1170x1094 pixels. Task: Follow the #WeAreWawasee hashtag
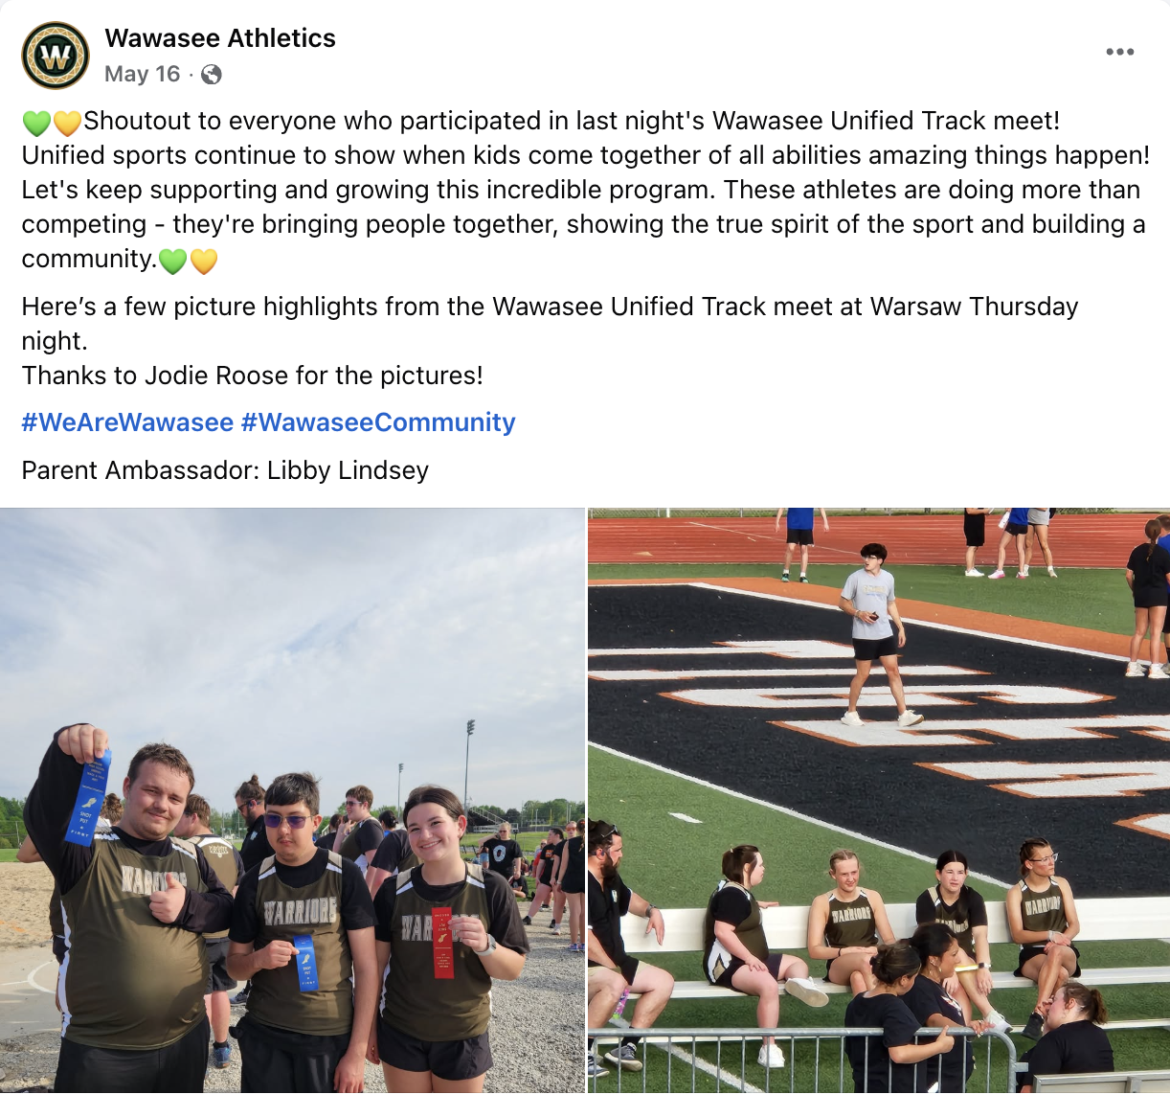pos(127,422)
